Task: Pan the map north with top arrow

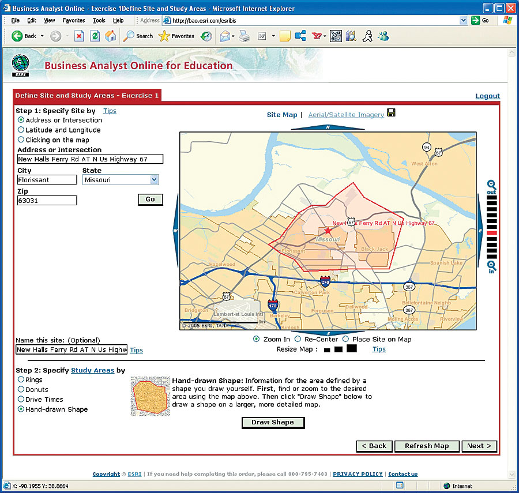Action: click(x=328, y=127)
